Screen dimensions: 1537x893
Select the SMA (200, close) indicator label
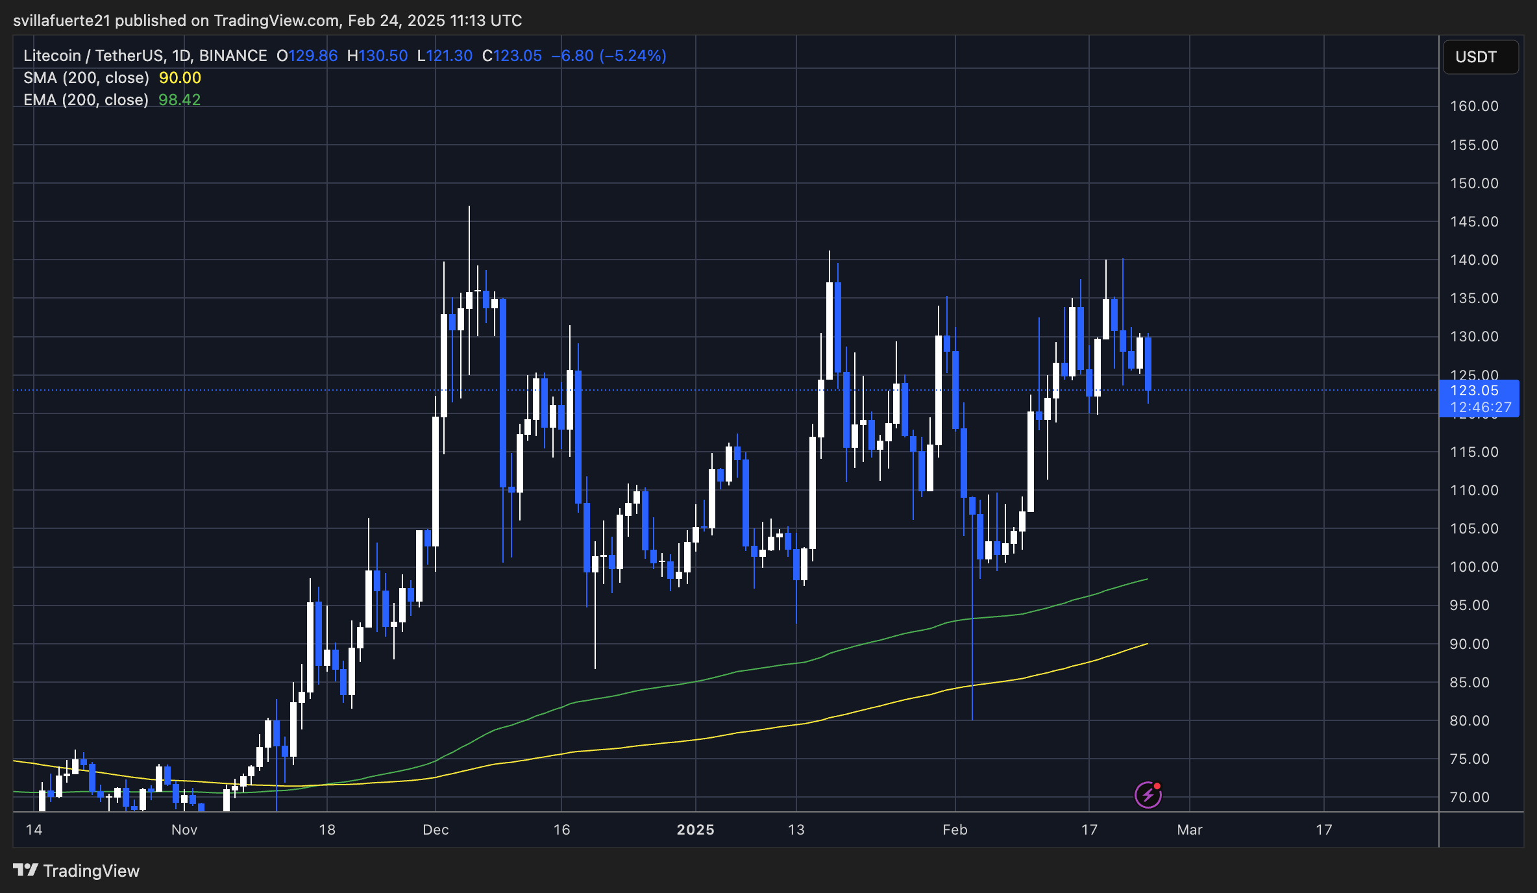(x=86, y=78)
